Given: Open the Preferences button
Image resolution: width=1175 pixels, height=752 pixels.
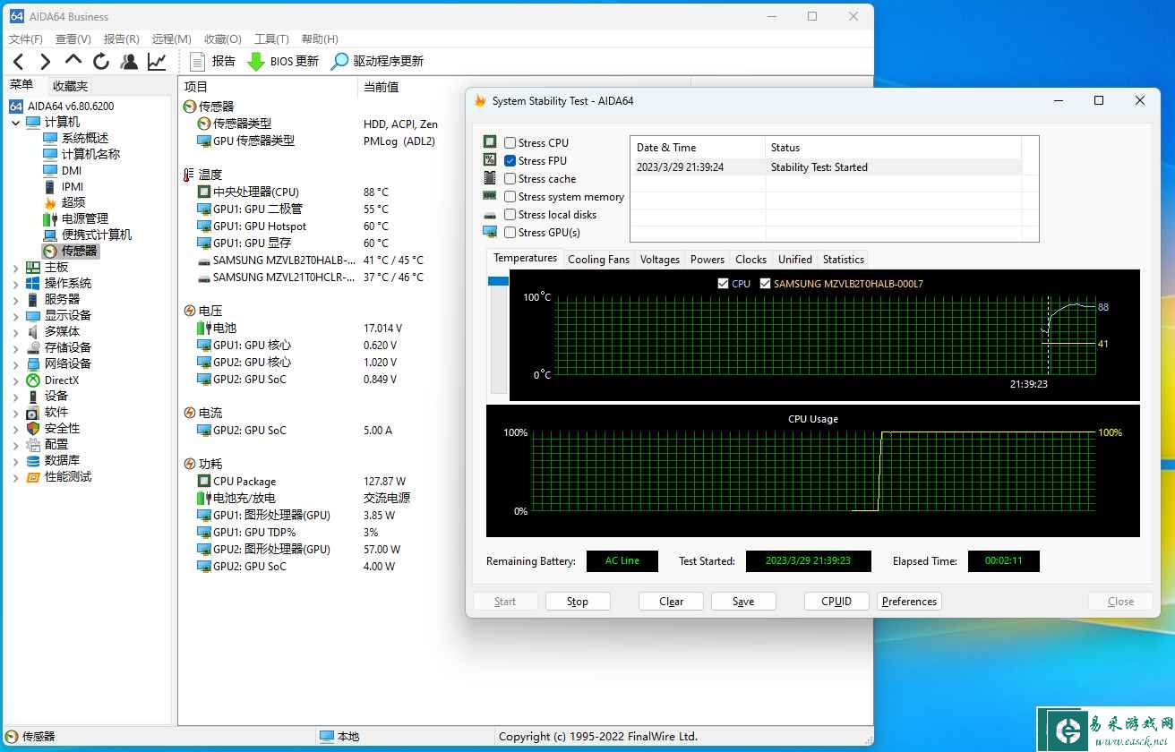Looking at the screenshot, I should (x=909, y=602).
